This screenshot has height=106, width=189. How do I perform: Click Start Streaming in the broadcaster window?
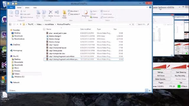tap(180, 72)
